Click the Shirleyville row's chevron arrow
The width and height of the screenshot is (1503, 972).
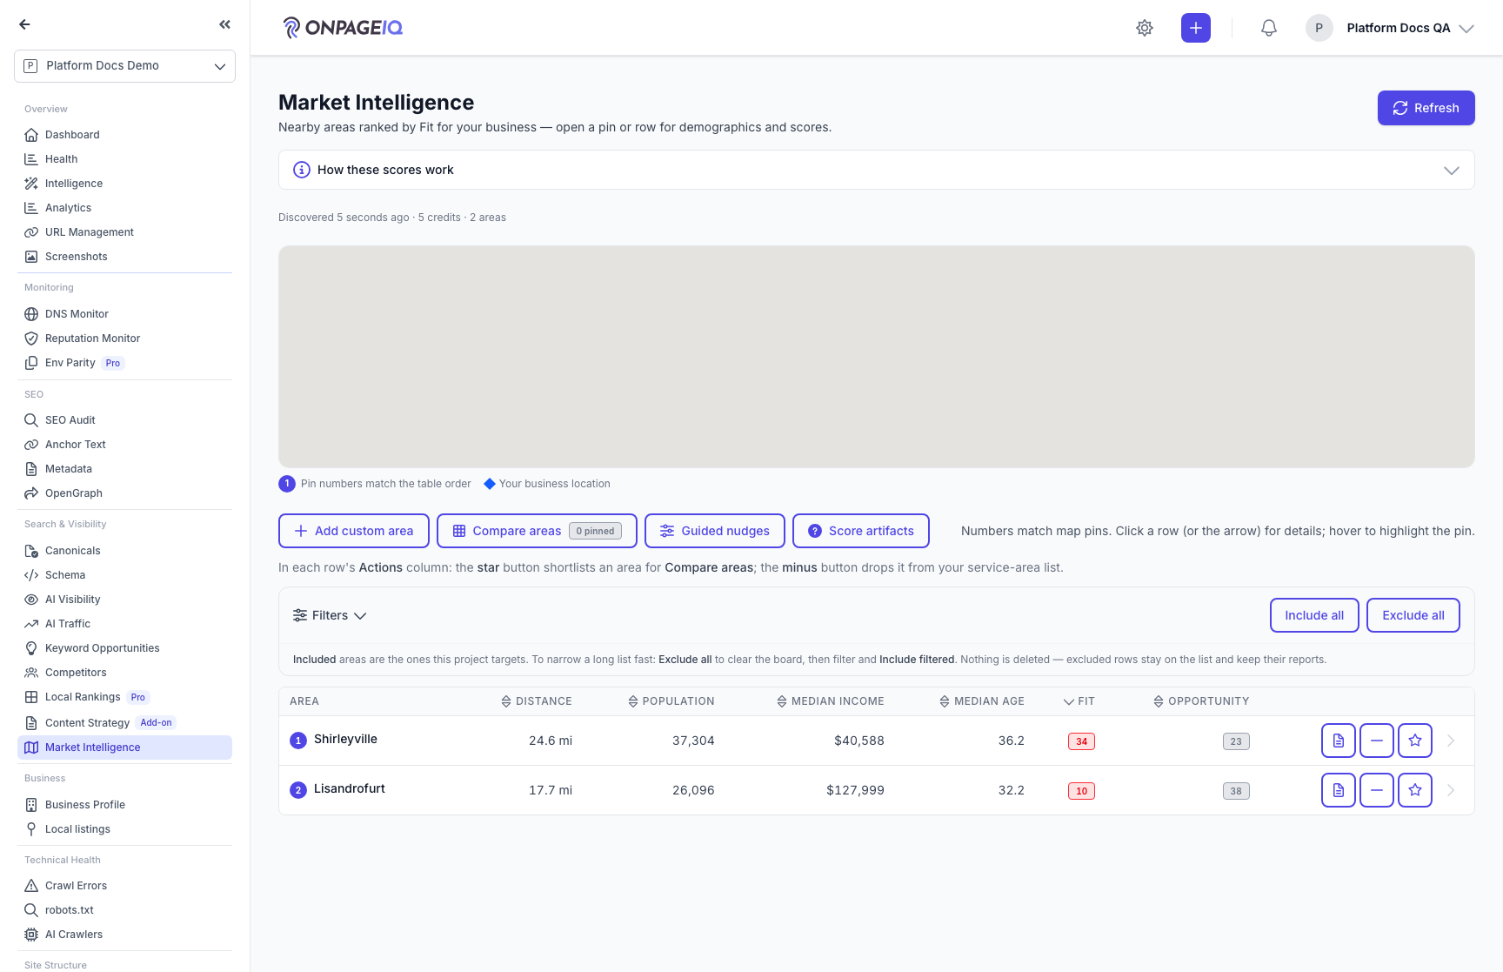[1451, 741]
